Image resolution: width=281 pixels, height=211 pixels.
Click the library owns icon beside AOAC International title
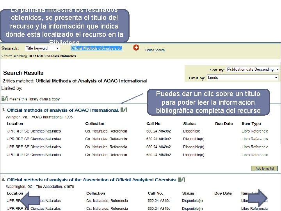124,110
